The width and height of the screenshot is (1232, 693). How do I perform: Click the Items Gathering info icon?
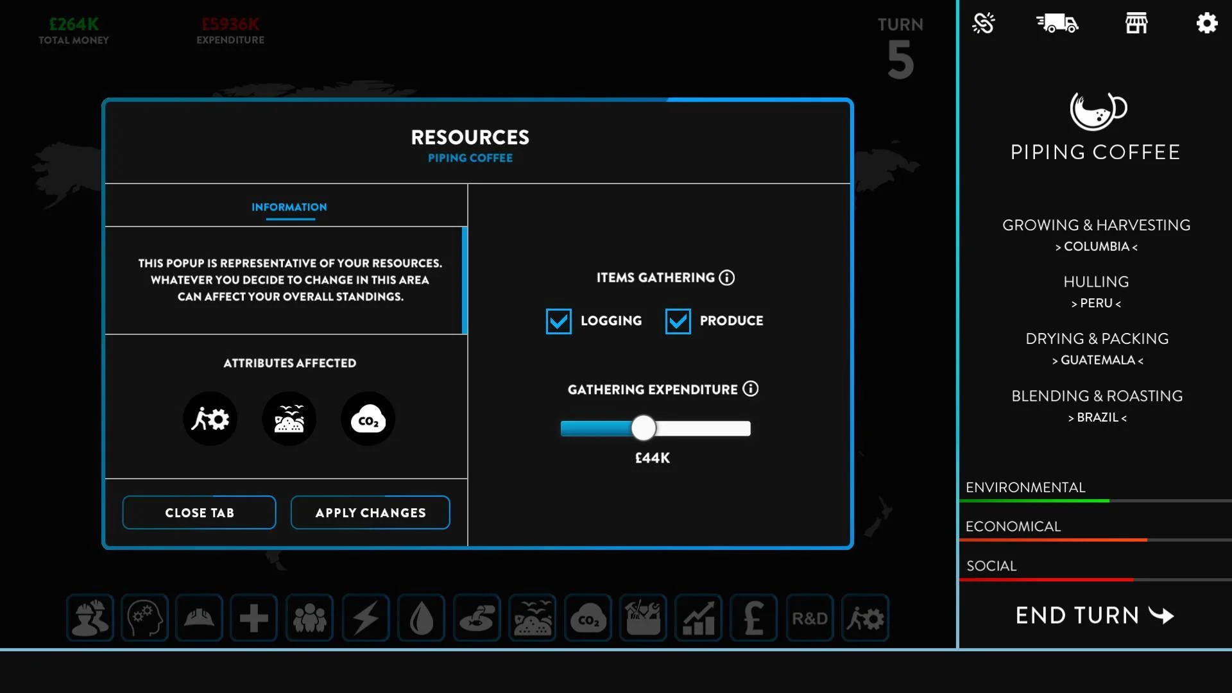[x=726, y=278]
